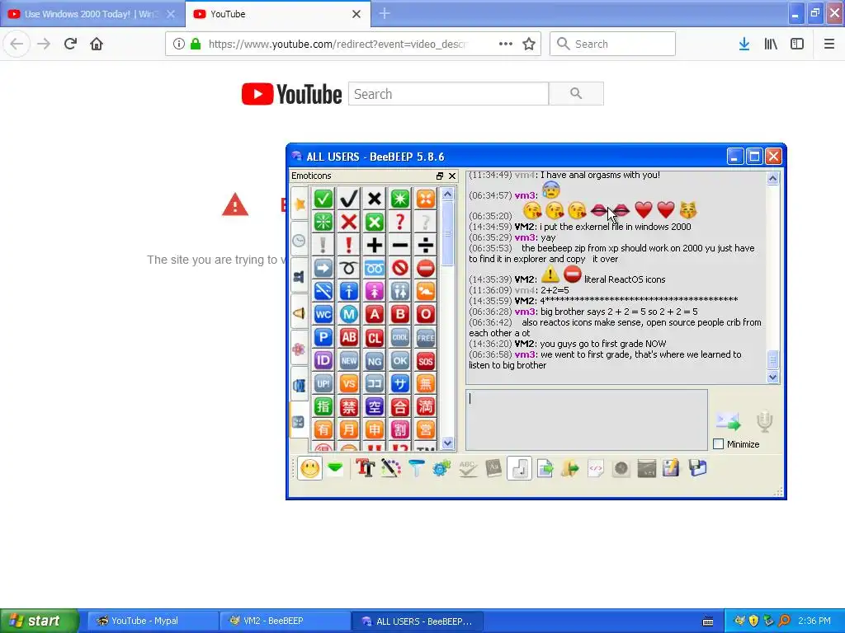The width and height of the screenshot is (845, 633).
Task: Go to the browser home page
Action: coord(97,44)
